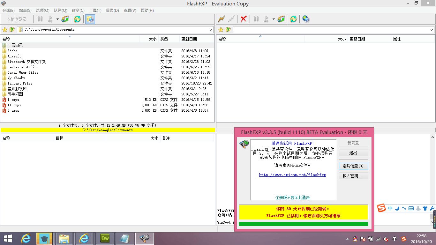Open Dreamweaver from the taskbar

pos(105,239)
